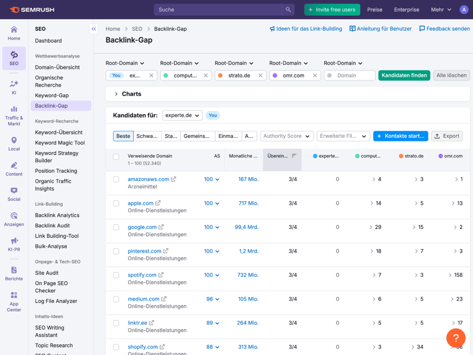Collapse the SEO side menu panel

[93, 29]
